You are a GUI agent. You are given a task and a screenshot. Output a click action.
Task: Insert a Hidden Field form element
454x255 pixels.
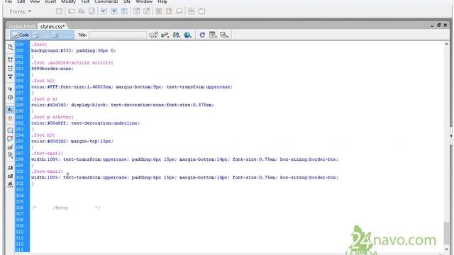82,11
